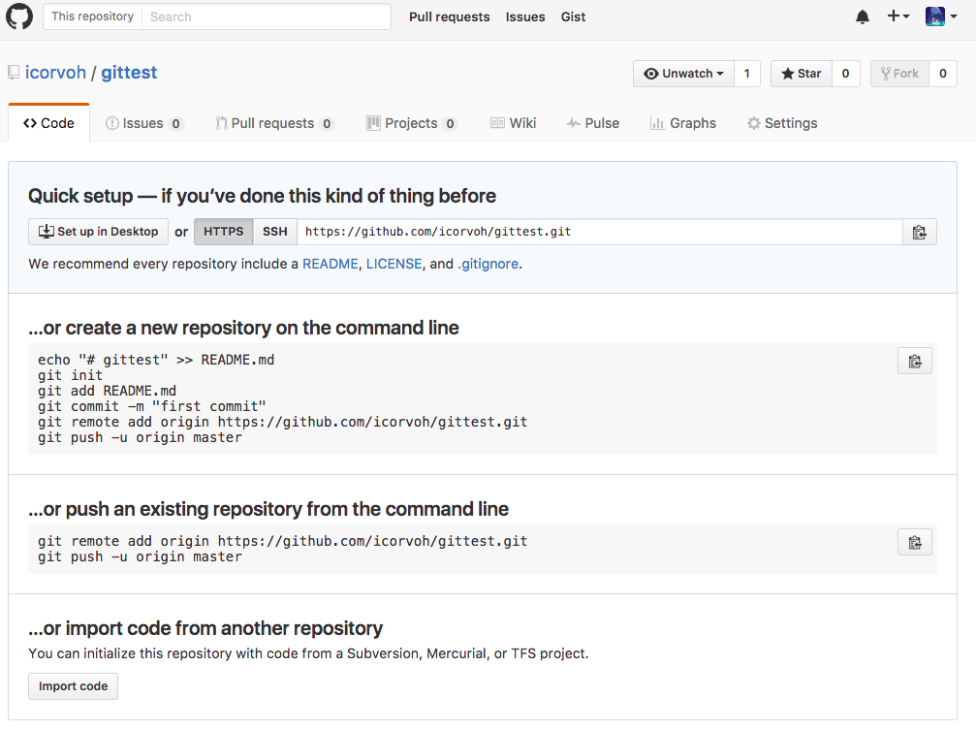Click the This repository search scope label
The height and width of the screenshot is (730, 976).
[x=93, y=16]
